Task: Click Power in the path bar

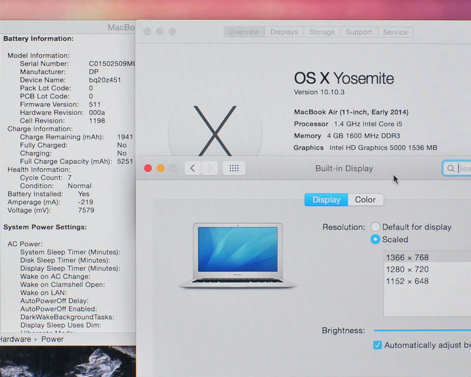Action: [x=52, y=339]
